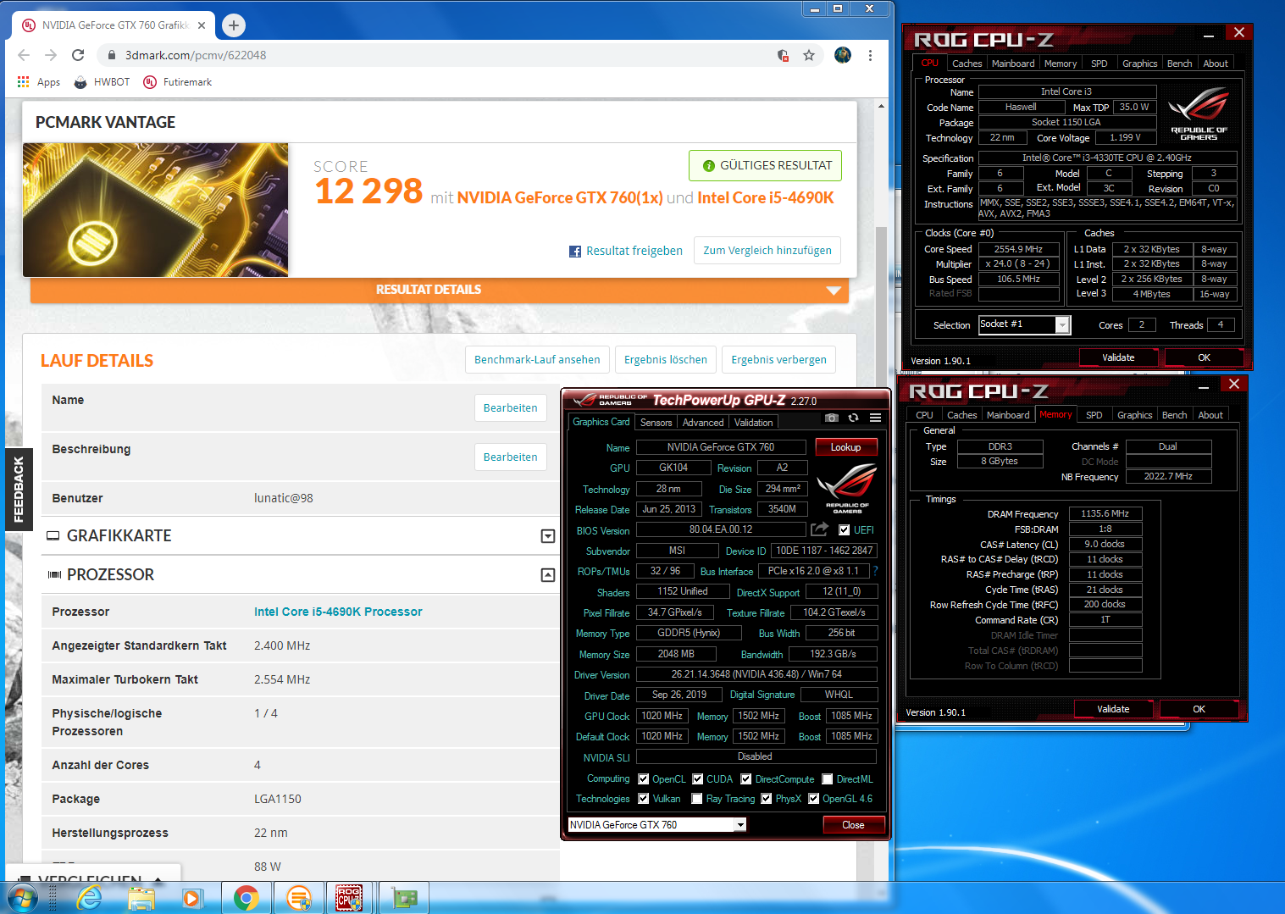The height and width of the screenshot is (914, 1285).
Task: Open the GPU-Z hamburger menu
Action: [875, 418]
